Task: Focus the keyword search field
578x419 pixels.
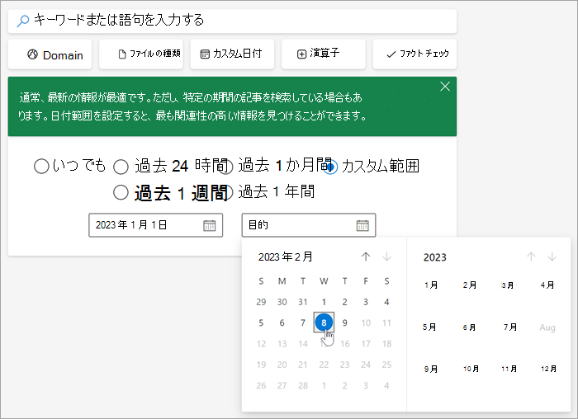Action: click(232, 21)
